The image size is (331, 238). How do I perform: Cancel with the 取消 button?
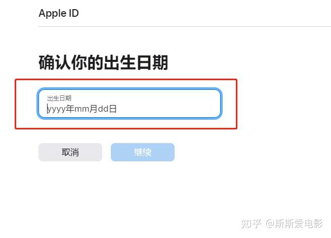70,152
